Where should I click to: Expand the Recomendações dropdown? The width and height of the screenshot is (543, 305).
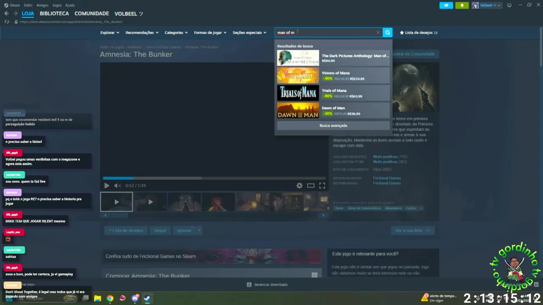pyautogui.click(x=142, y=33)
